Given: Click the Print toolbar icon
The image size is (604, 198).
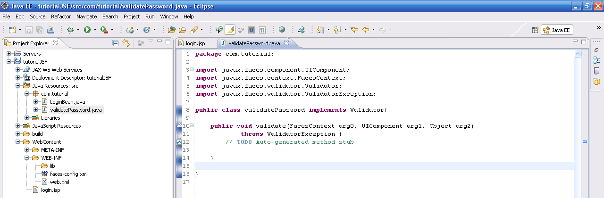Looking at the screenshot, I should tap(50, 30).
